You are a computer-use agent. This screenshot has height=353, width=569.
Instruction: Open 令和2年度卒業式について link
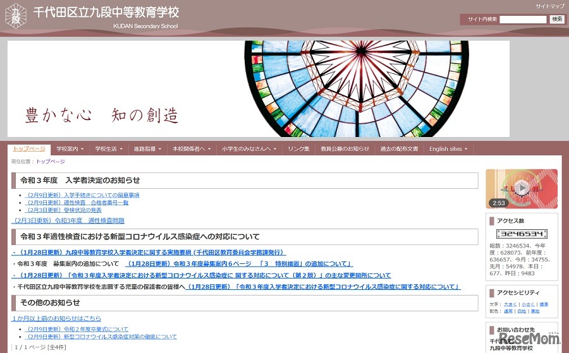(76, 329)
